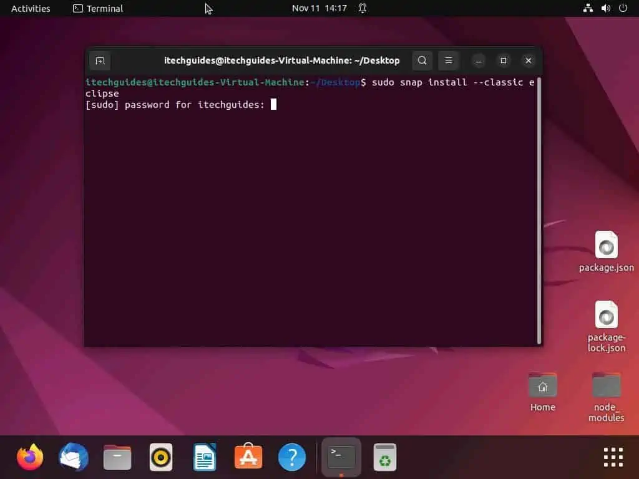Open the clock and calendar menu

pyautogui.click(x=319, y=8)
